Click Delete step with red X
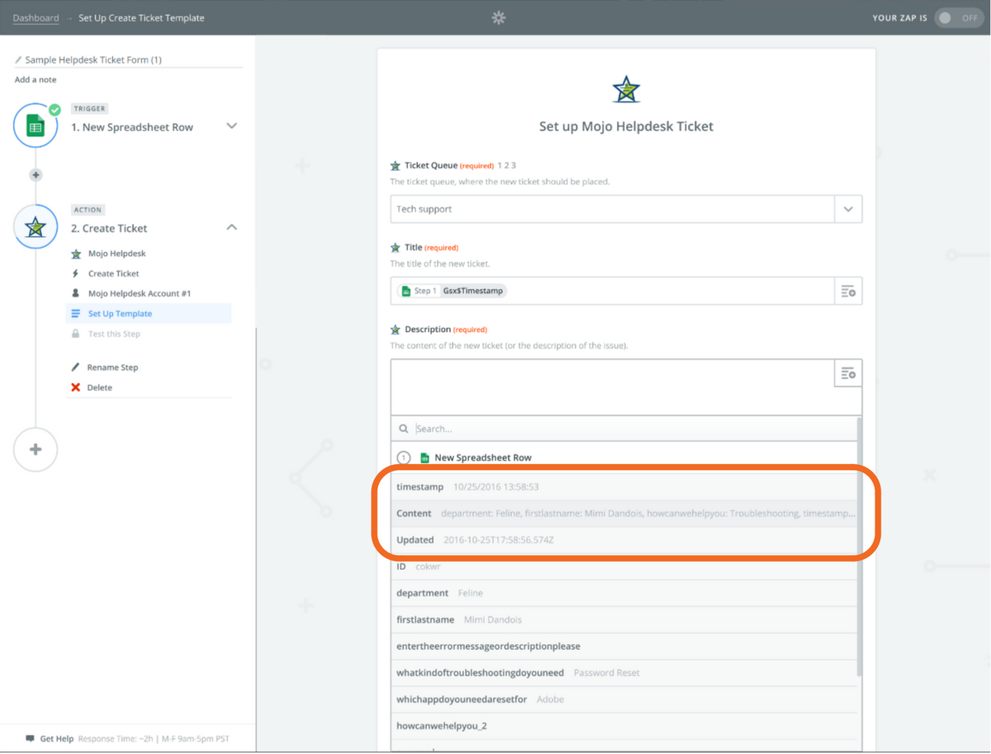 (99, 387)
